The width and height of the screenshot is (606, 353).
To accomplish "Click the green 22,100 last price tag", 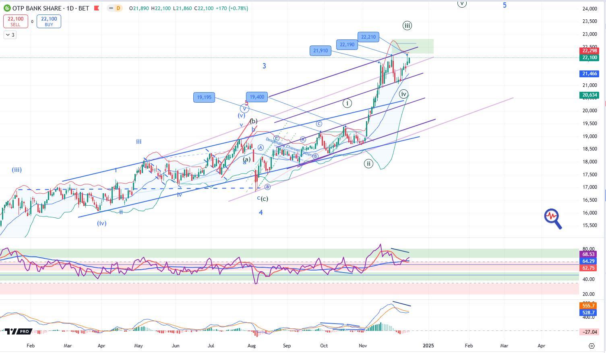I will click(x=590, y=58).
